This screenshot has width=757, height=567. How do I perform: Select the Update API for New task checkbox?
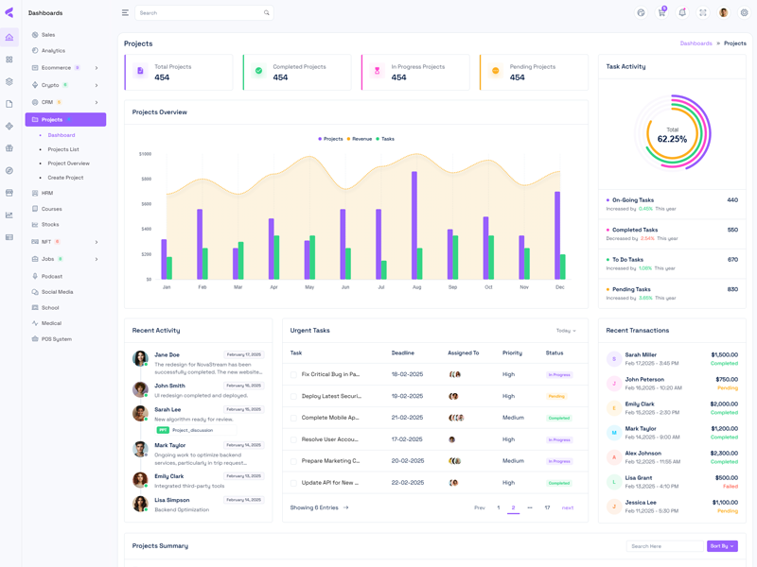294,483
